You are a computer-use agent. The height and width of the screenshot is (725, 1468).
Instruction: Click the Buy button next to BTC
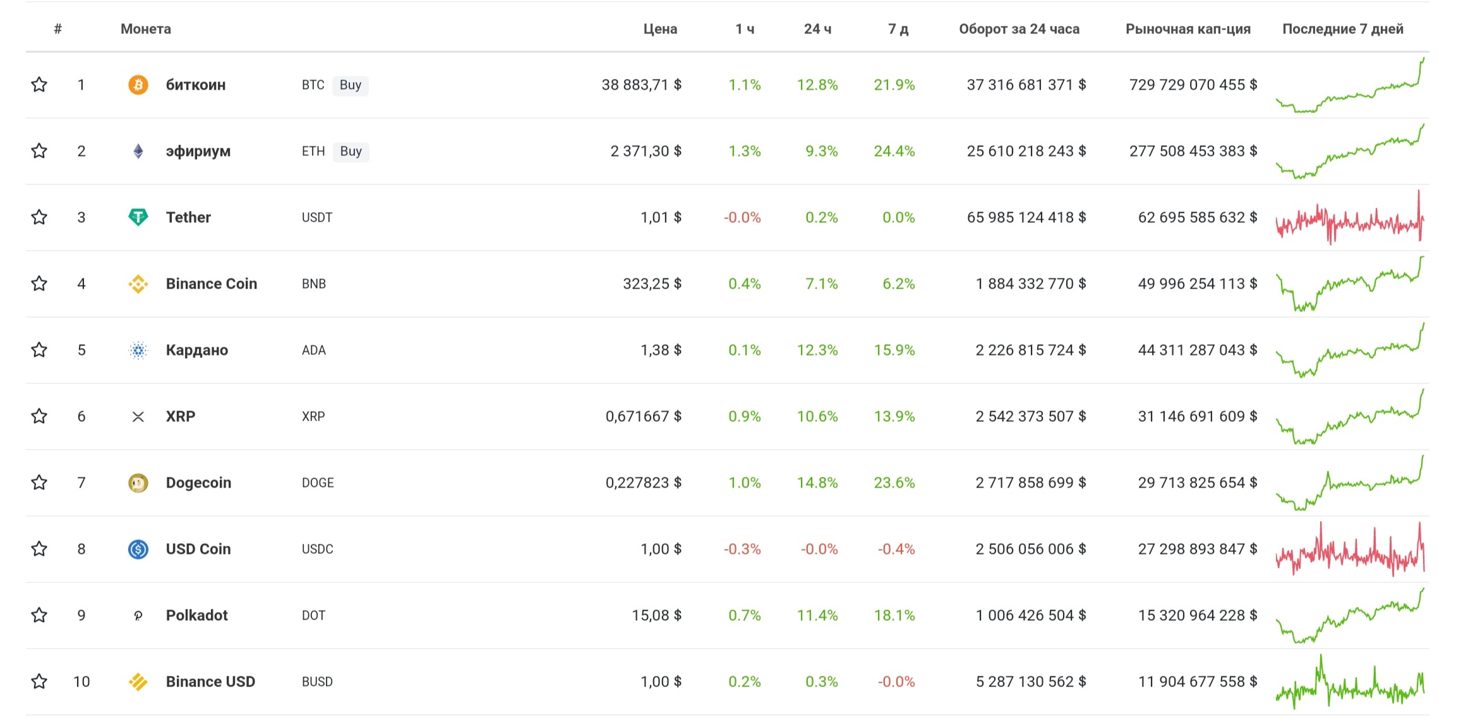[x=351, y=85]
